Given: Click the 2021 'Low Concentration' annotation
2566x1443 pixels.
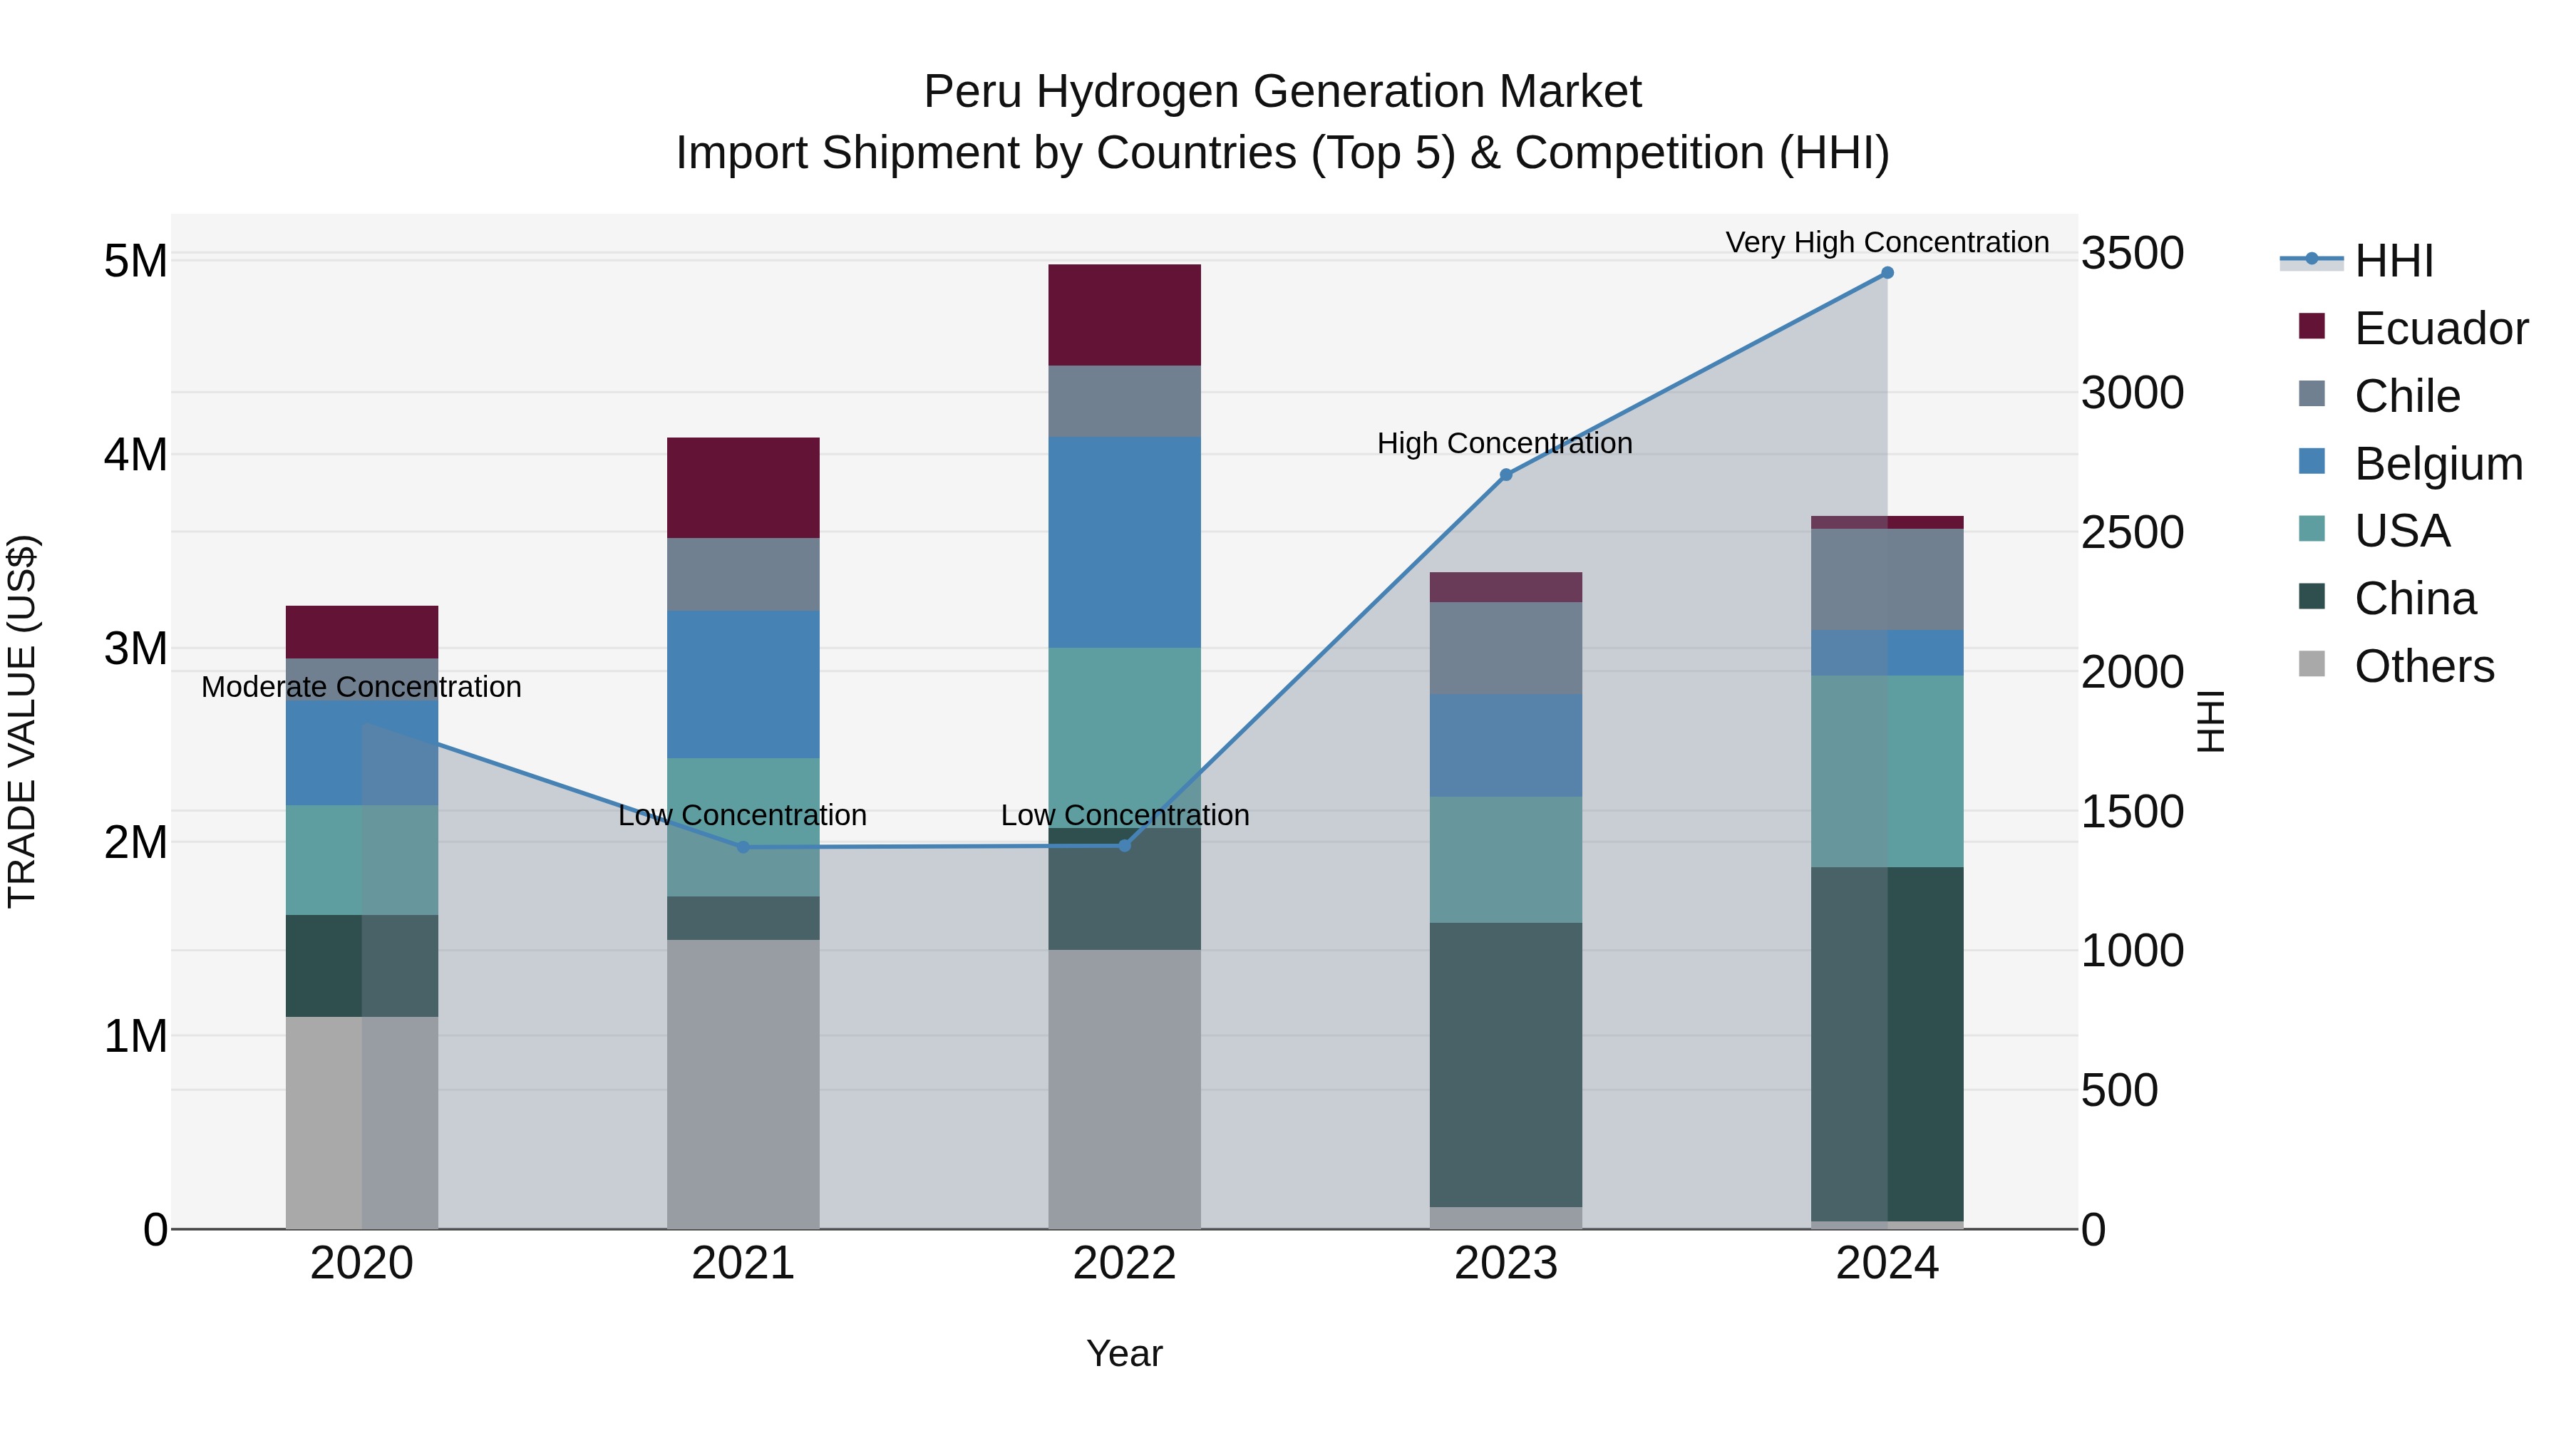Looking at the screenshot, I should point(742,814).
